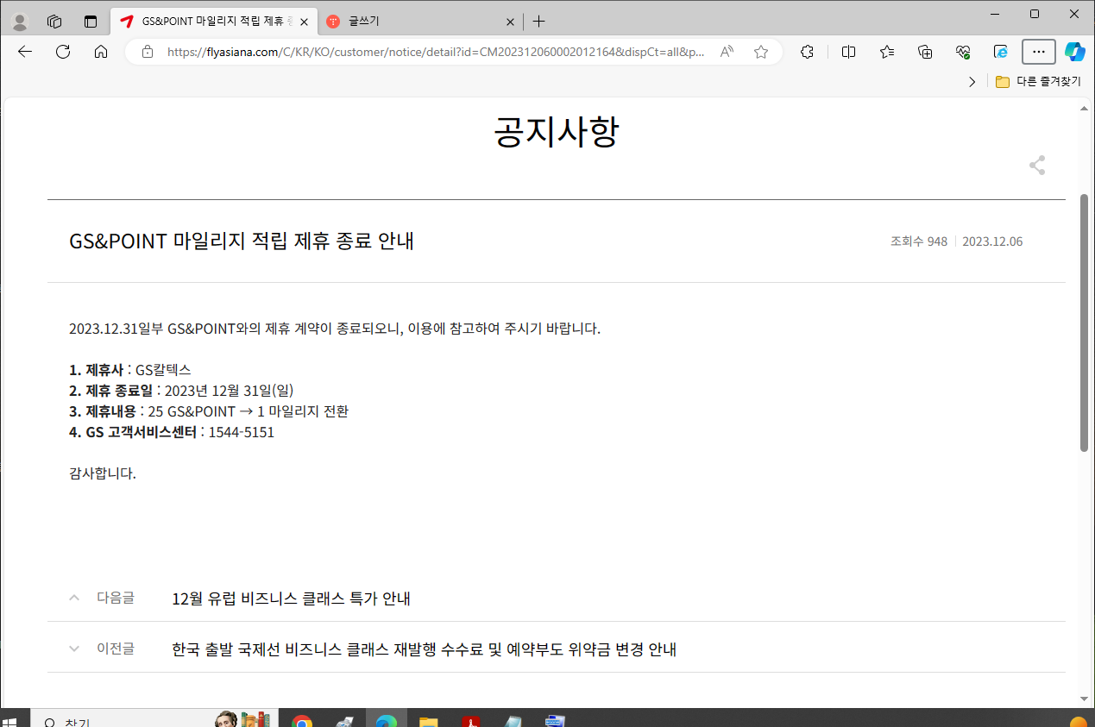1095x727 pixels.
Task: Click the scrollbar down arrow
Action: coord(1084,699)
